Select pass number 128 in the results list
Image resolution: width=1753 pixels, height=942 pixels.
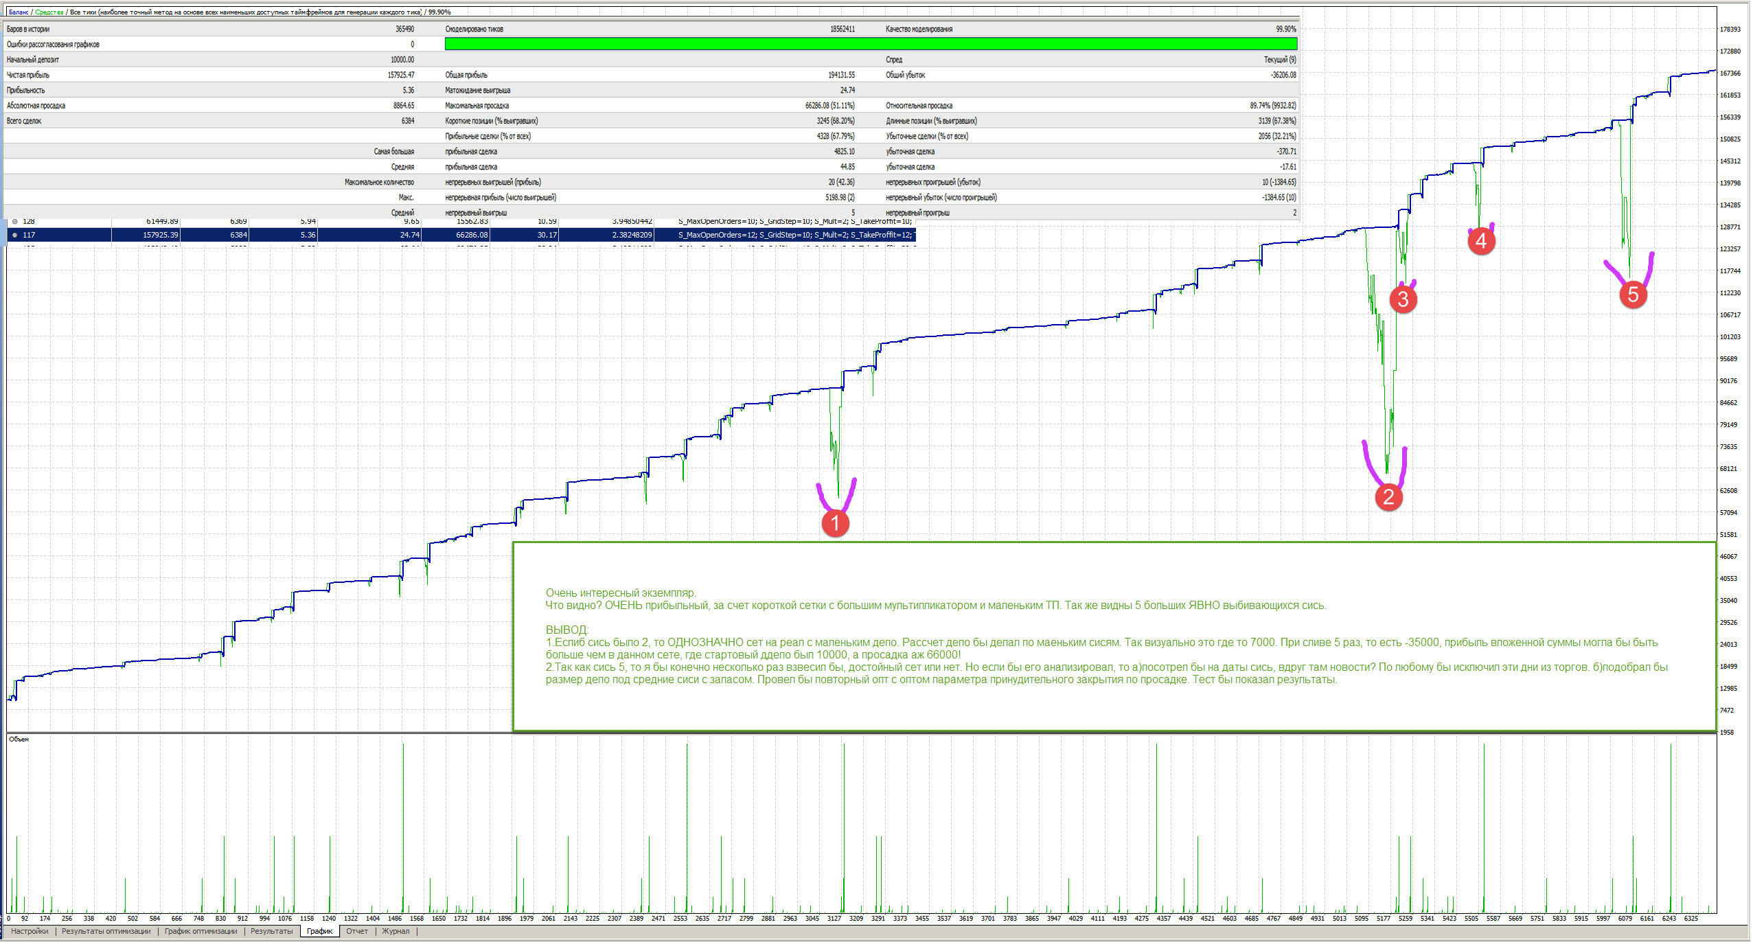click(x=29, y=221)
